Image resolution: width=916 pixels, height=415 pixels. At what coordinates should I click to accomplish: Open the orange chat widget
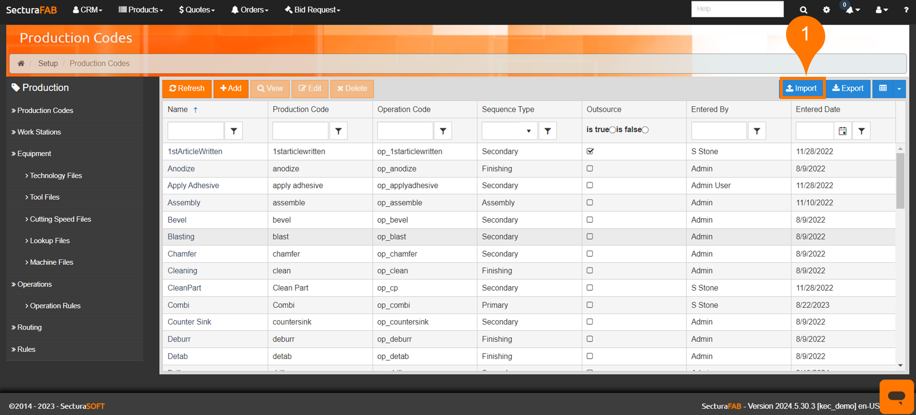[896, 396]
